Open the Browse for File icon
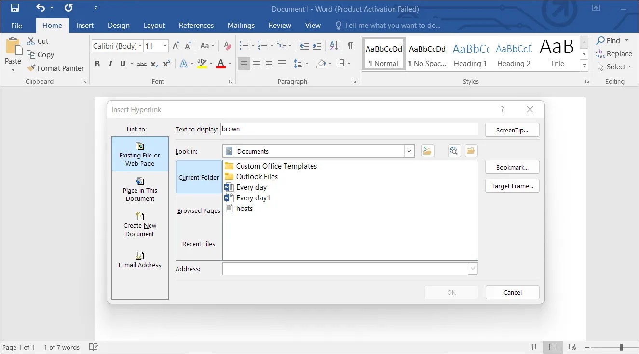 pos(471,151)
